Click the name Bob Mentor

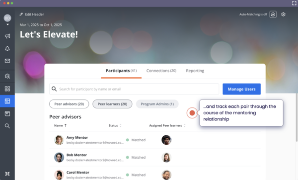(76, 155)
